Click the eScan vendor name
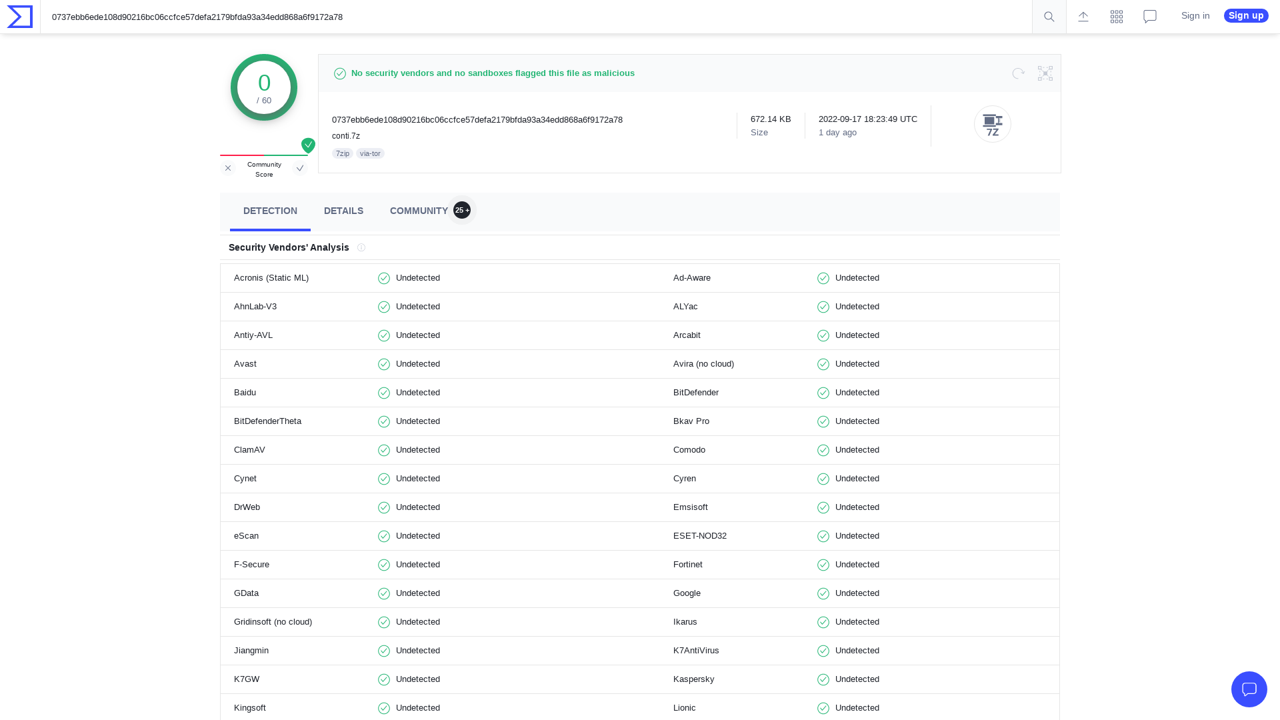Image resolution: width=1280 pixels, height=720 pixels. tap(246, 536)
